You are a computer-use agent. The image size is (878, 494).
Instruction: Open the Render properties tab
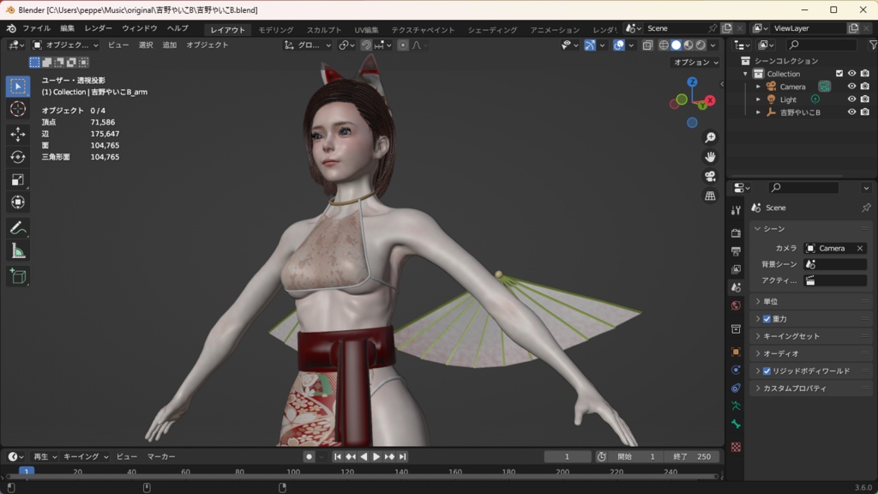[x=736, y=233]
